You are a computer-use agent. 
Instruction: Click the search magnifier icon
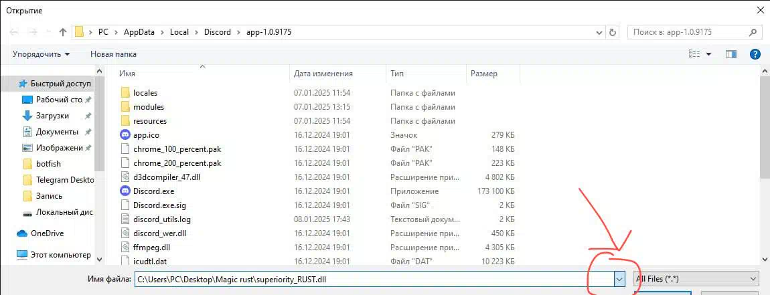pos(753,32)
